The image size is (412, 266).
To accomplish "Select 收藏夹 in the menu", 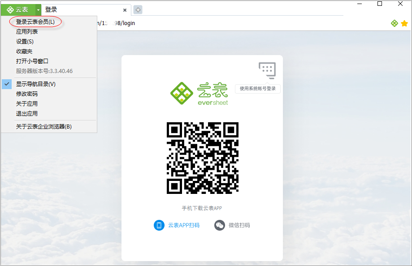I will click(24, 51).
